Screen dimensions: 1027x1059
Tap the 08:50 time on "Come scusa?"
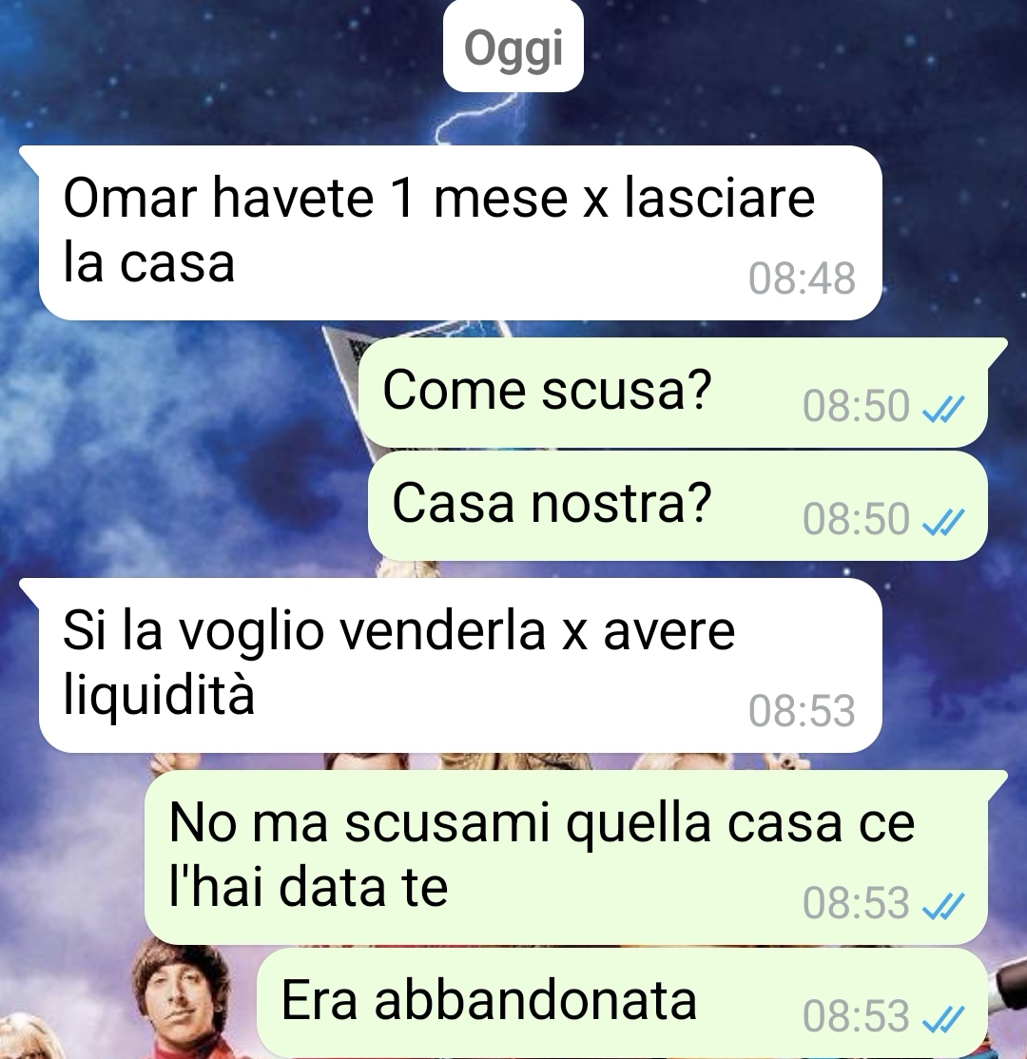856,407
